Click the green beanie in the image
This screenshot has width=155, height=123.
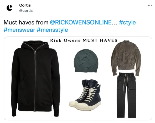(86, 61)
